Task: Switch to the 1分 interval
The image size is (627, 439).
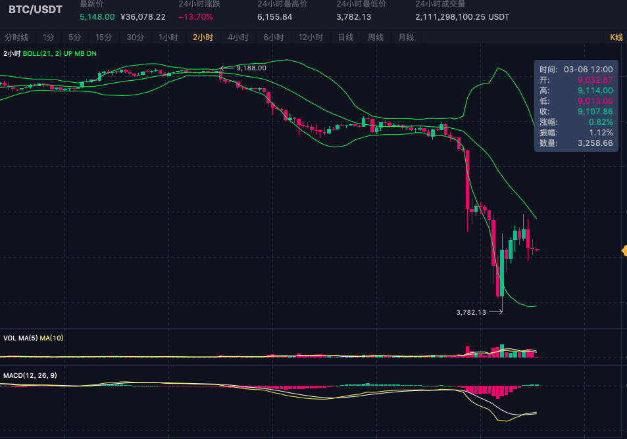Action: tap(49, 37)
